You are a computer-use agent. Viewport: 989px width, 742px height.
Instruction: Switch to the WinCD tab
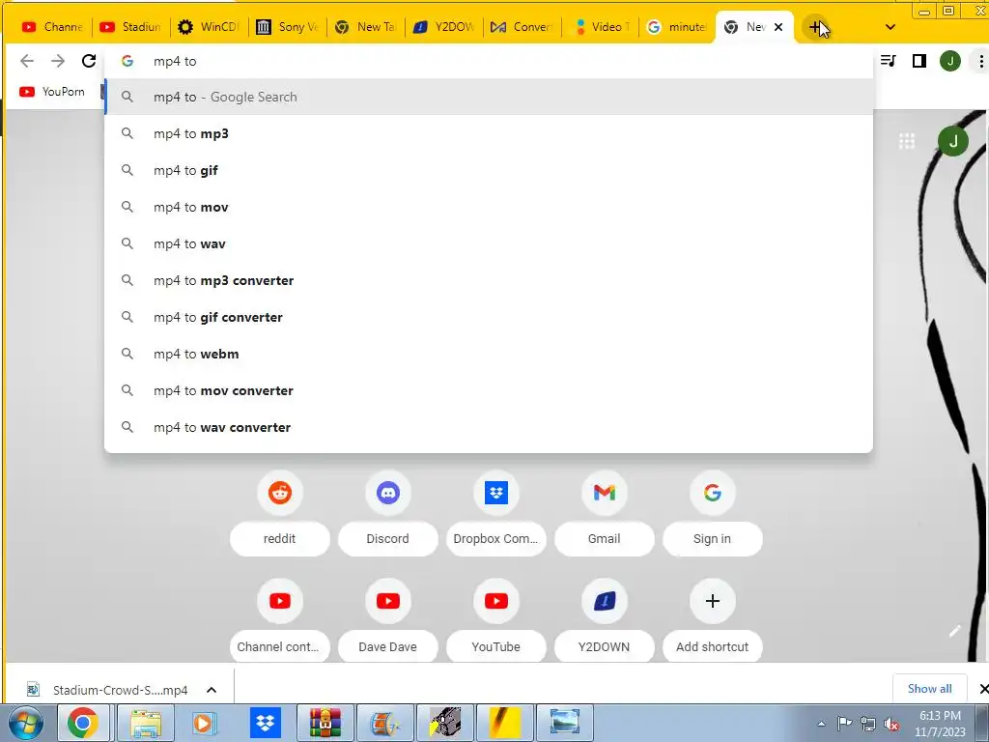[209, 27]
